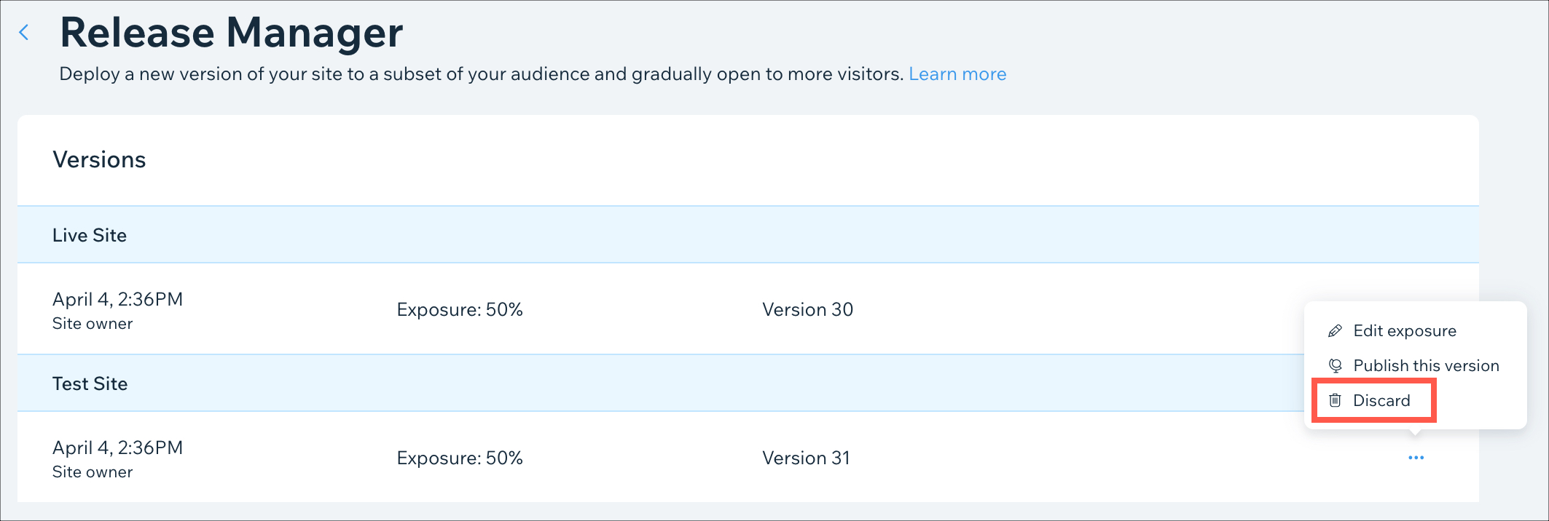Click the Release Manager heading

point(231,33)
